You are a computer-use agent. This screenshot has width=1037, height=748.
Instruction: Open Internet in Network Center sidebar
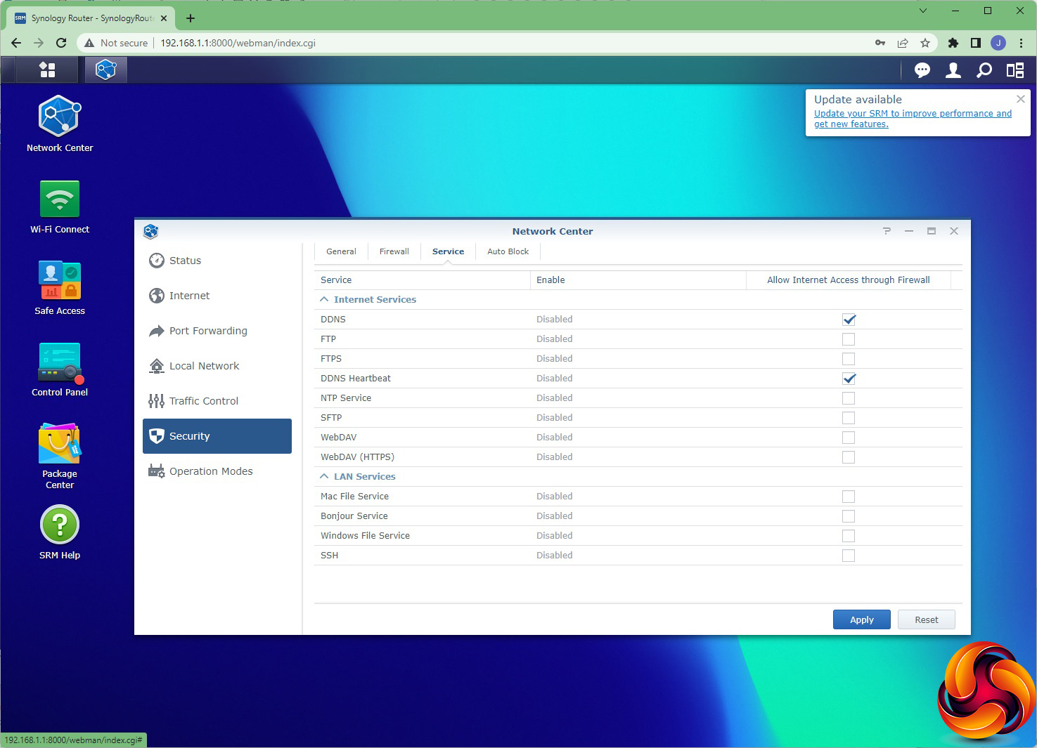tap(217, 296)
